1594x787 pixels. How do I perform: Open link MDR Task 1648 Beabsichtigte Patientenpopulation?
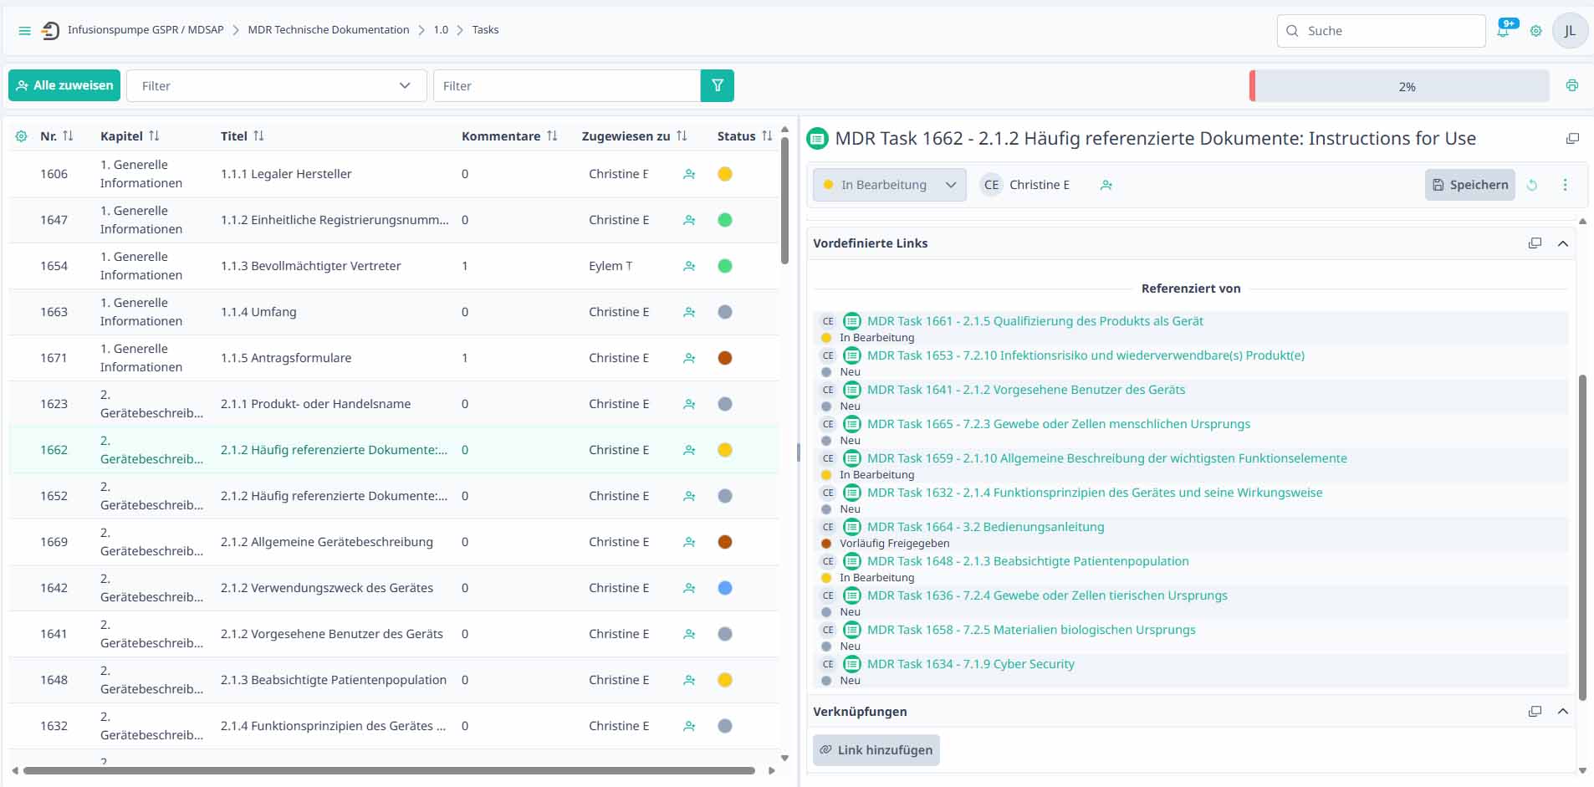coord(1028,561)
